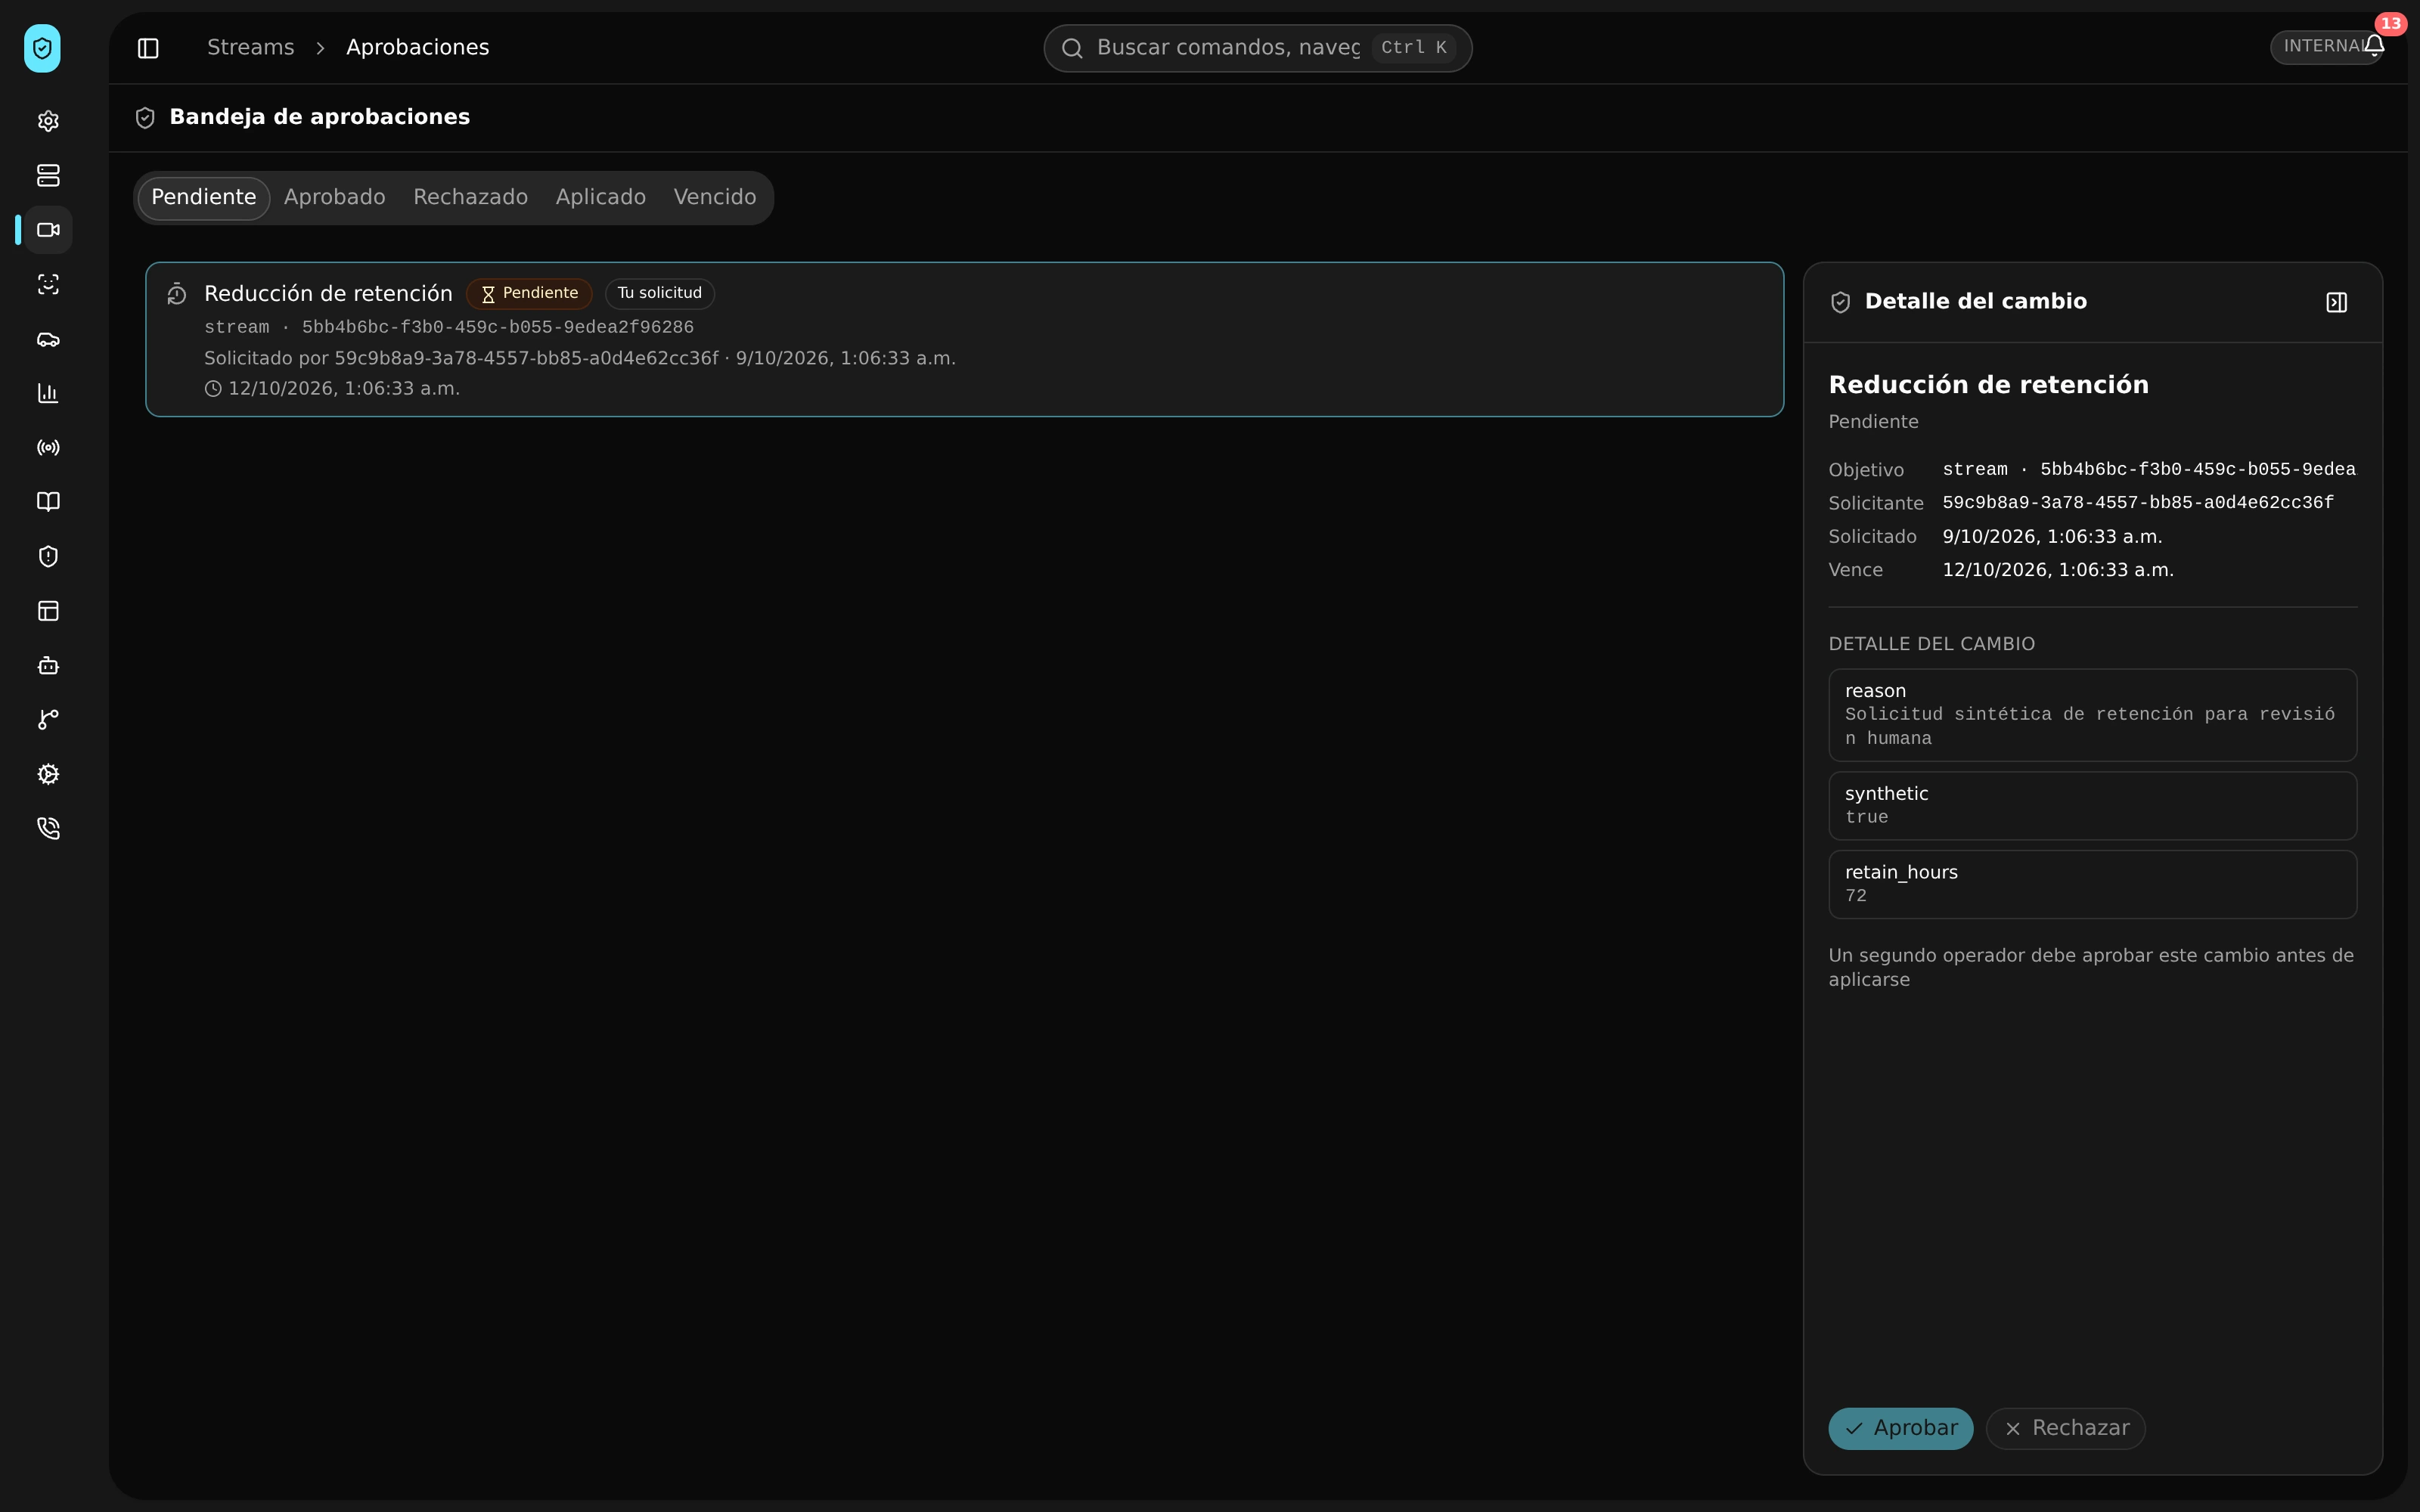The height and width of the screenshot is (1512, 2420).
Task: Open the open-book documentation sidebar icon
Action: click(x=48, y=502)
